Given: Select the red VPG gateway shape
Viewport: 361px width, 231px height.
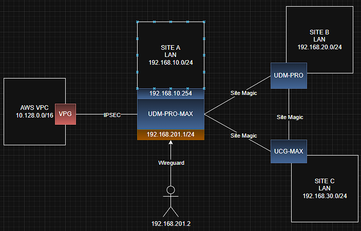Looking at the screenshot, I should (x=65, y=113).
